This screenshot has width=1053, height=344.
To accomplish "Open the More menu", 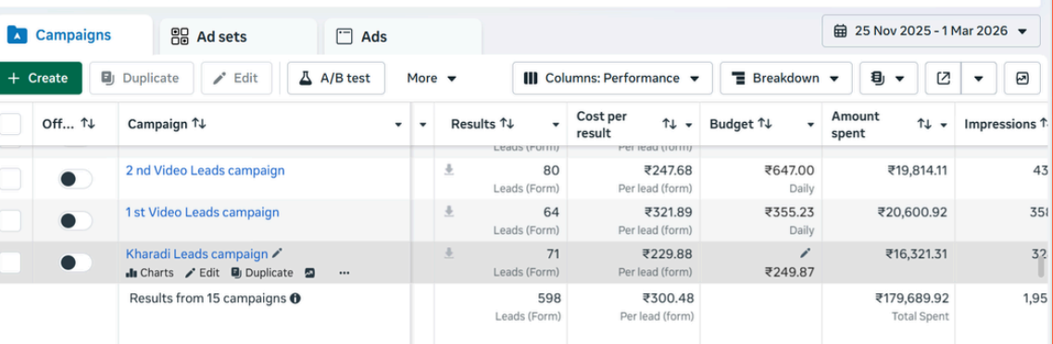I will coord(432,79).
